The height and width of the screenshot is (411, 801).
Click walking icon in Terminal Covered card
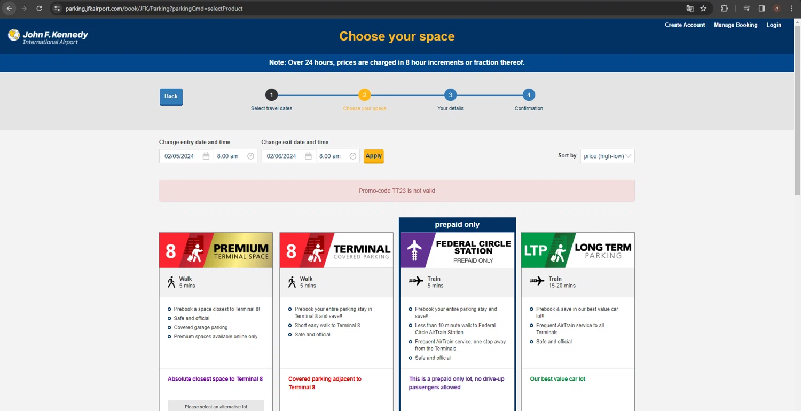[292, 282]
